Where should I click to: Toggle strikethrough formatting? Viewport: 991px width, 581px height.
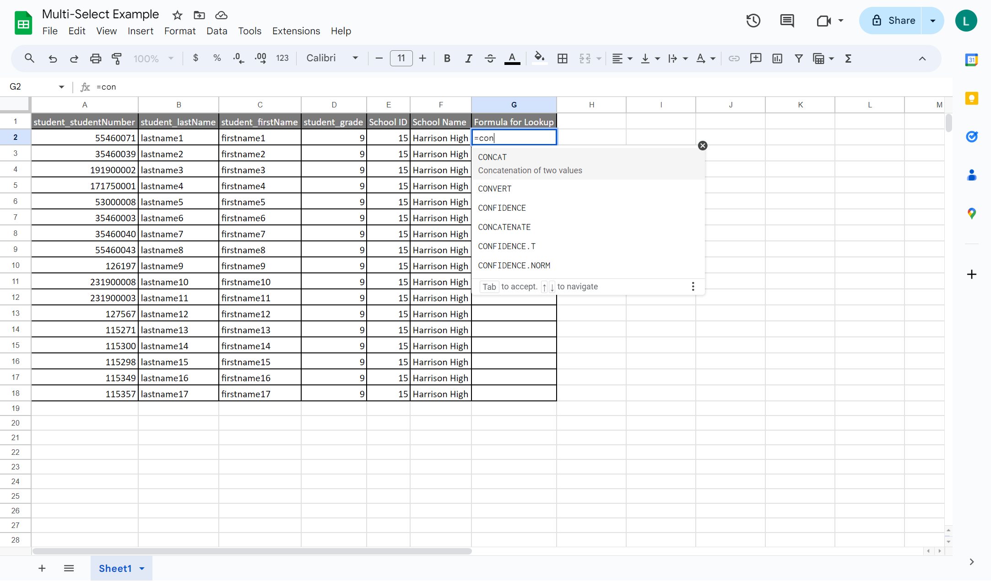[490, 59]
